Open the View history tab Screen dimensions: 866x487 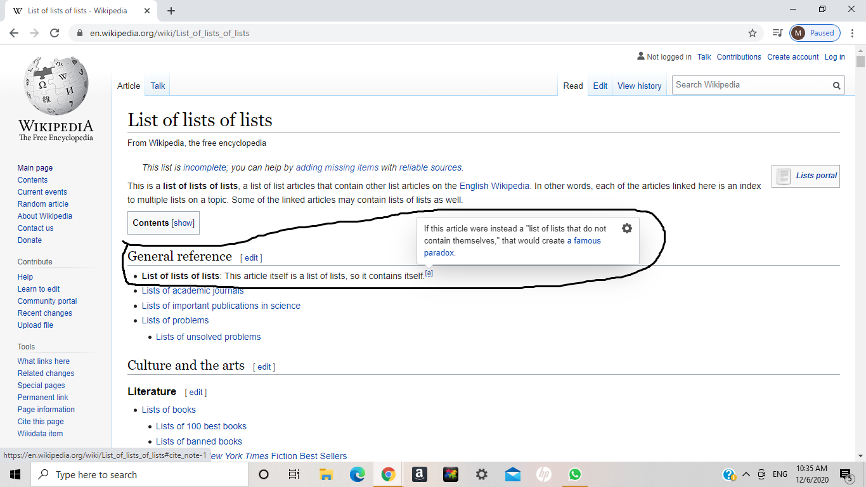click(639, 86)
